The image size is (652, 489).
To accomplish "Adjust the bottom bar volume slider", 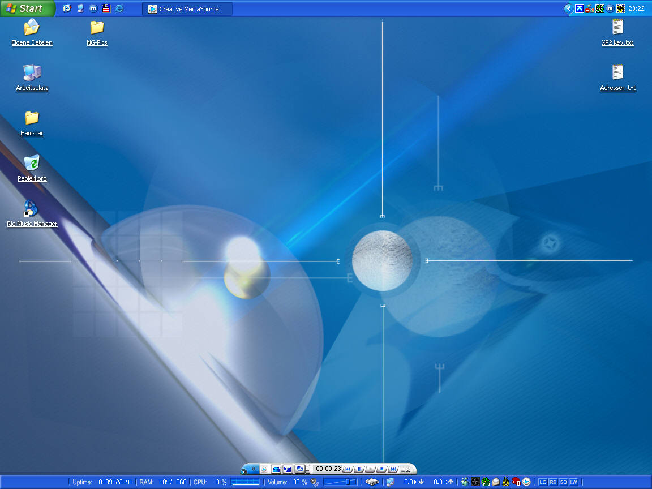I will click(340, 482).
